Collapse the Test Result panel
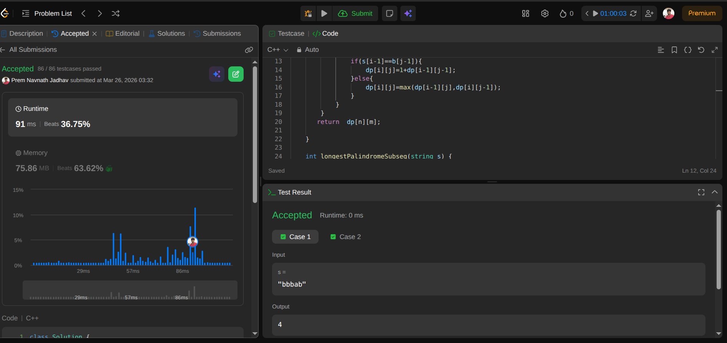Image resolution: width=727 pixels, height=343 pixels. click(x=714, y=192)
